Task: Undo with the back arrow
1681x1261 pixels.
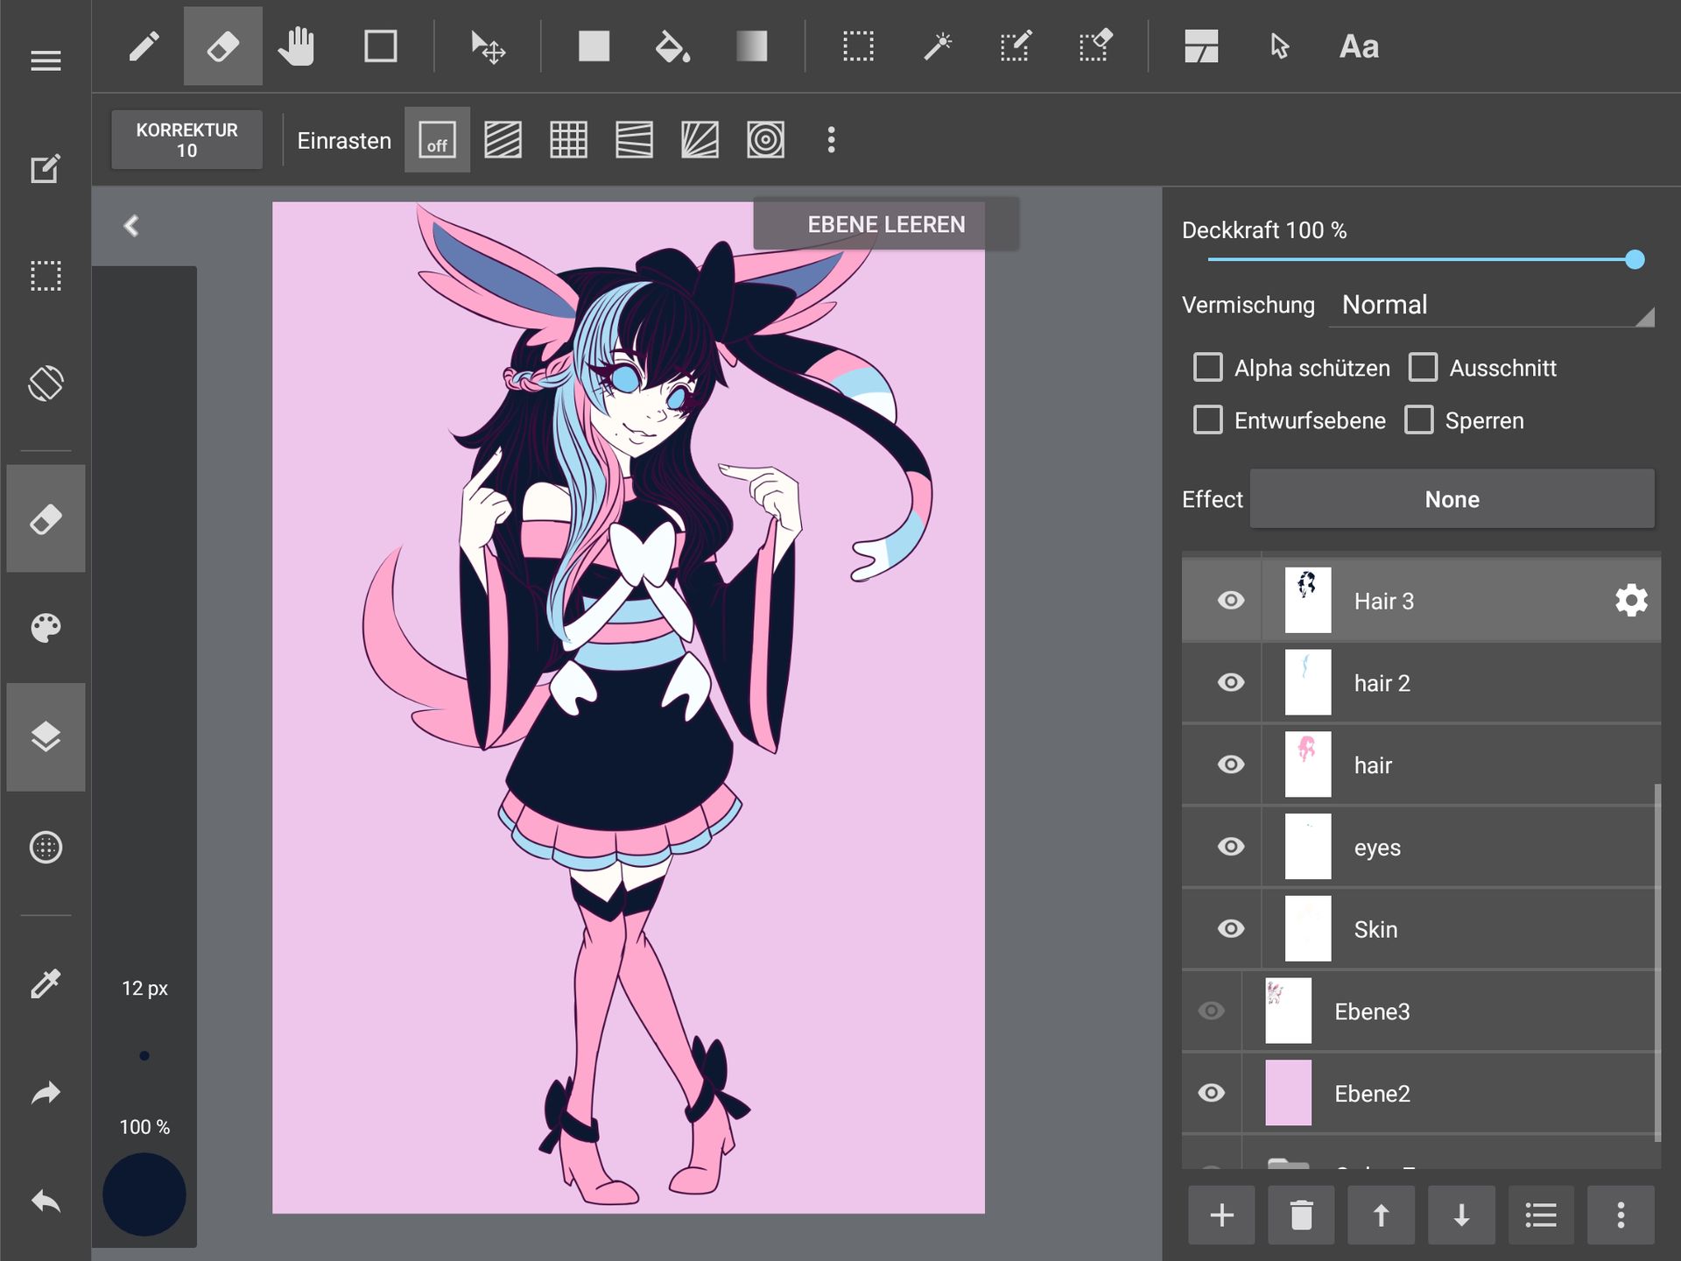Action: coord(46,1201)
